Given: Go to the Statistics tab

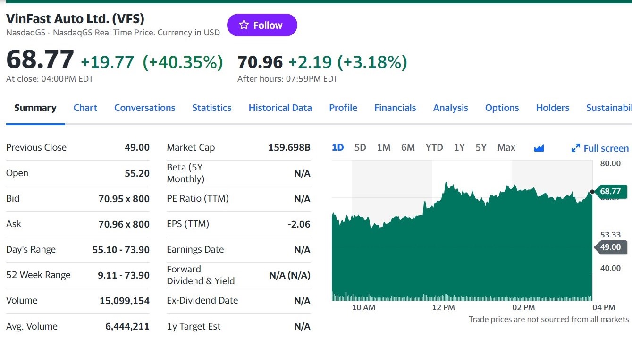Looking at the screenshot, I should pyautogui.click(x=212, y=108).
